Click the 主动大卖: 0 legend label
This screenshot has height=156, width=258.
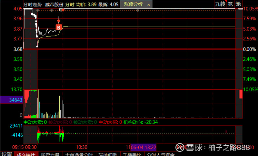[35, 122]
